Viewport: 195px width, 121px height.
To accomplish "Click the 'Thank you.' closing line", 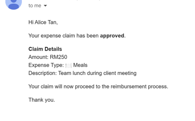I will [x=42, y=100].
